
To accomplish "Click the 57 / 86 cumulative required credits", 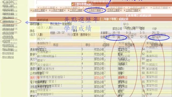I will (116, 37).
